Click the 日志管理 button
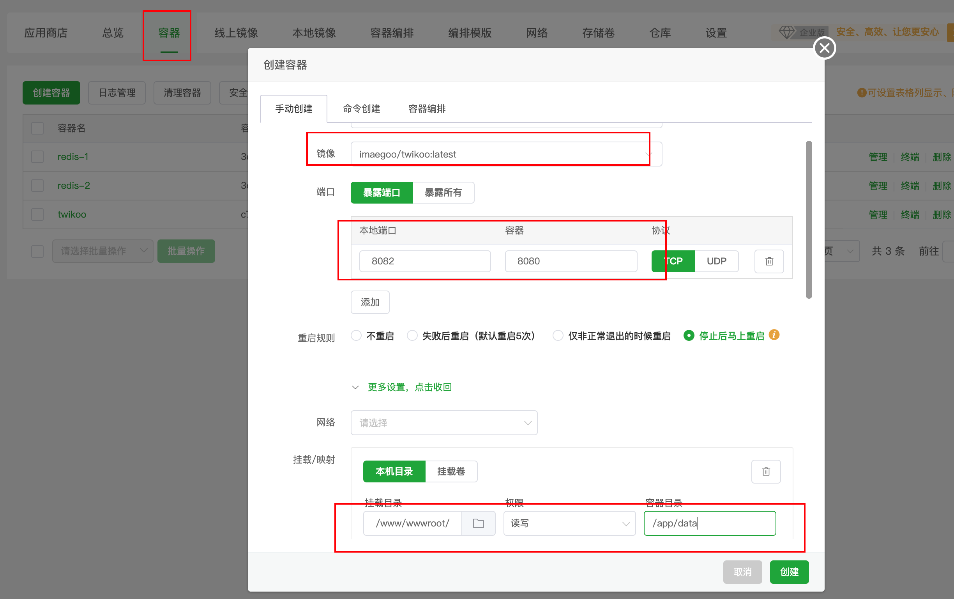954x599 pixels. [117, 93]
